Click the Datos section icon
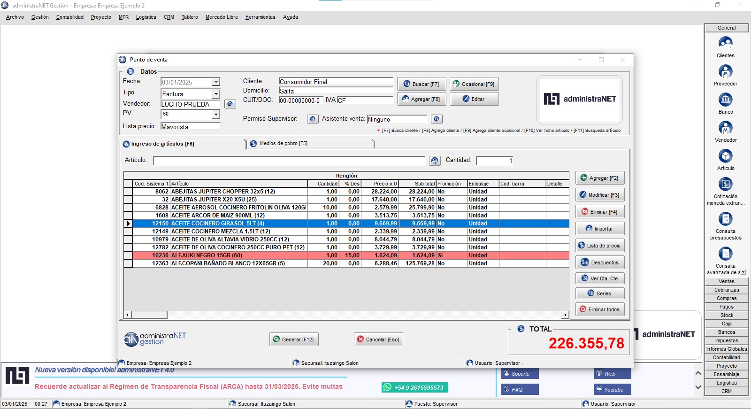The height and width of the screenshot is (409, 751). click(x=130, y=71)
